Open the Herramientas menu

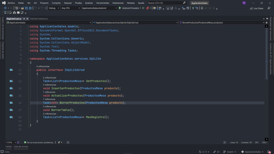click(x=102, y=3)
